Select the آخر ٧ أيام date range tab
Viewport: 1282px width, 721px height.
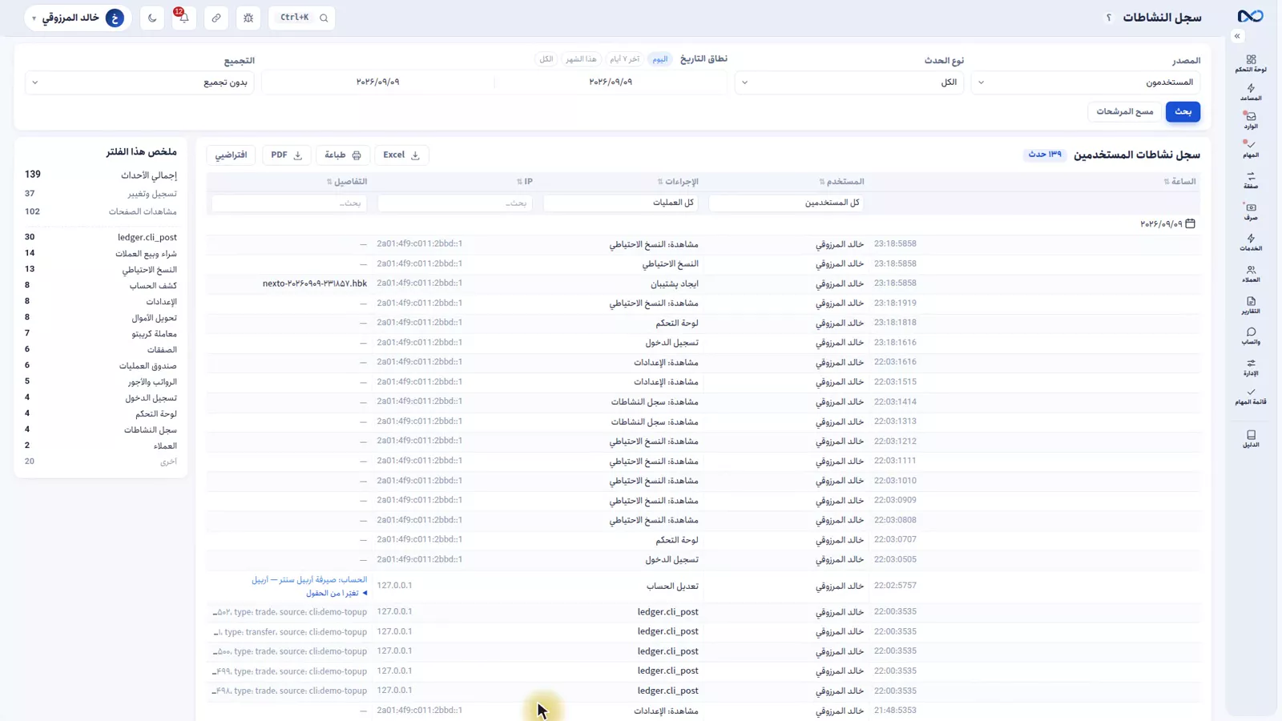tap(624, 59)
